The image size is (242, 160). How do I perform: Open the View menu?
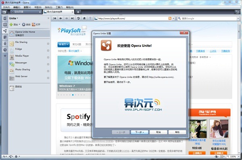pyautogui.click(x=27, y=7)
